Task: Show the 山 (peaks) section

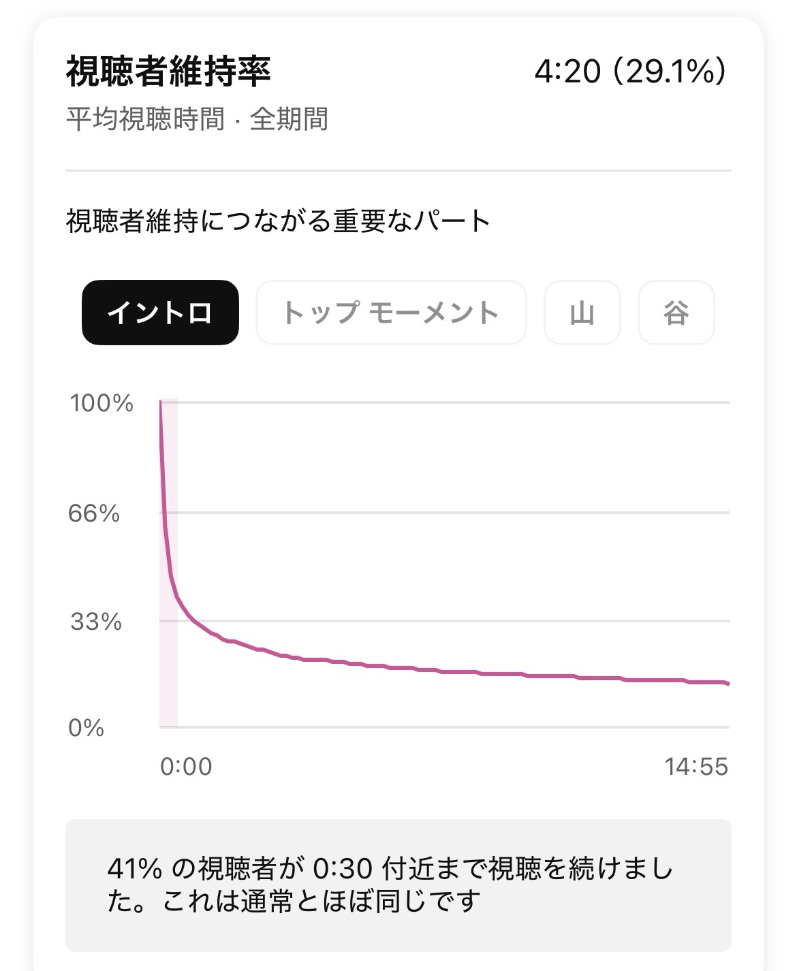Action: pos(582,313)
